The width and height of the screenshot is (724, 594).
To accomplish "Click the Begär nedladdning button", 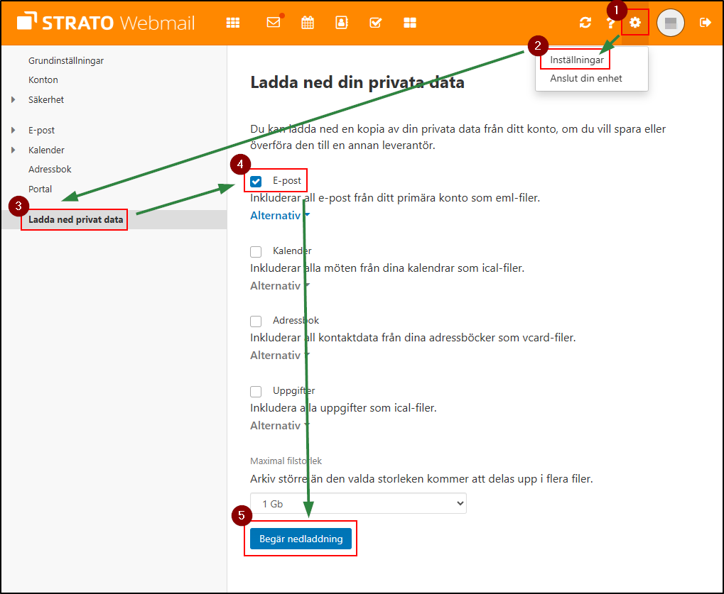I will point(300,538).
